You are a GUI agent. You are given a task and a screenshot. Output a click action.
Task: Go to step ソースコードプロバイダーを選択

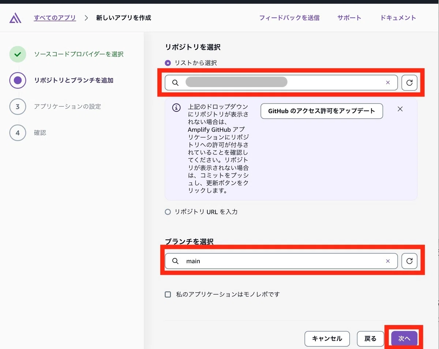[x=79, y=54]
